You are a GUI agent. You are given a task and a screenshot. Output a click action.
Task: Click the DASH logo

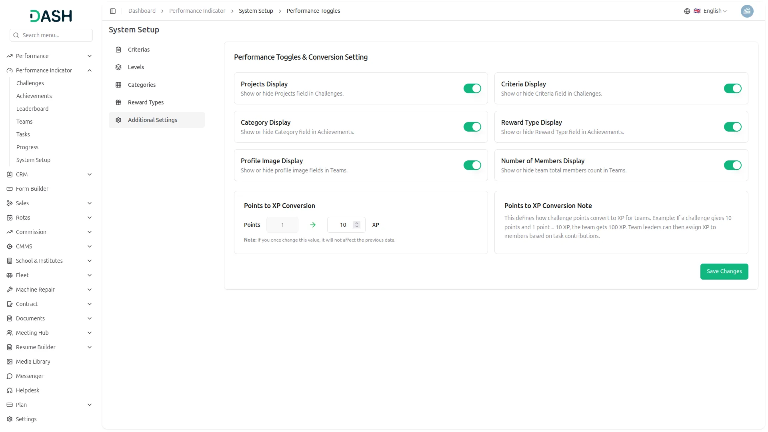click(x=51, y=16)
